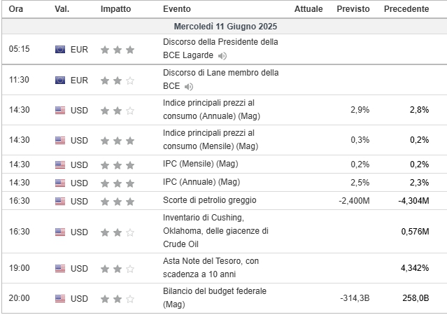This screenshot has height=315, width=447.
Task: Click speaker icon beside BCE Lagarde speech
Action: click(222, 56)
